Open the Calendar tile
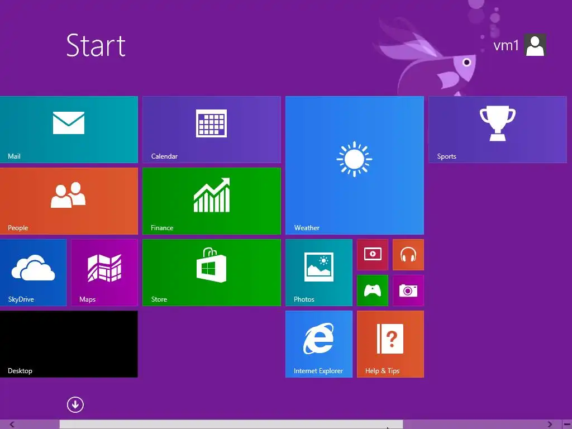 click(x=212, y=130)
